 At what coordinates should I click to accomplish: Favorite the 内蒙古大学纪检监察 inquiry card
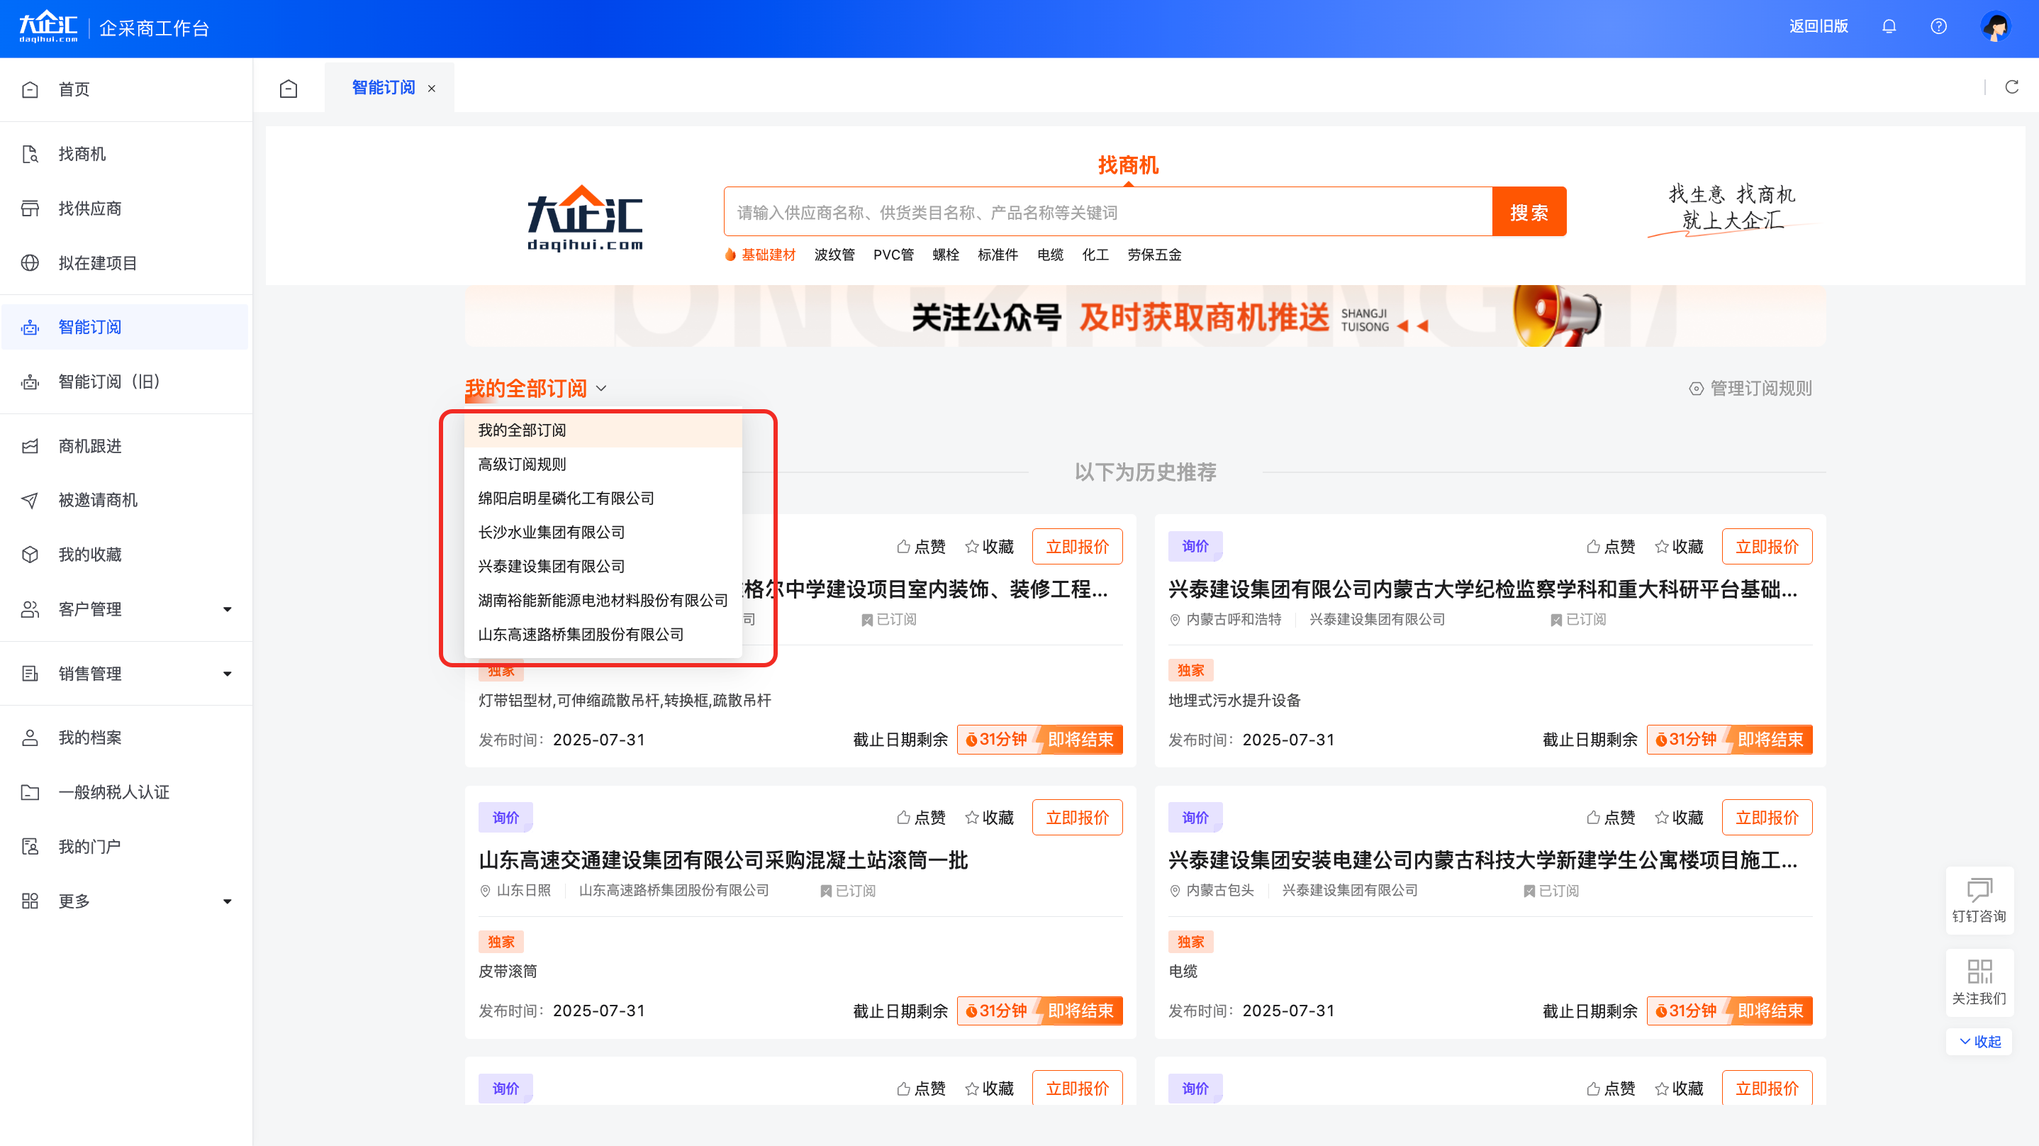click(1679, 547)
